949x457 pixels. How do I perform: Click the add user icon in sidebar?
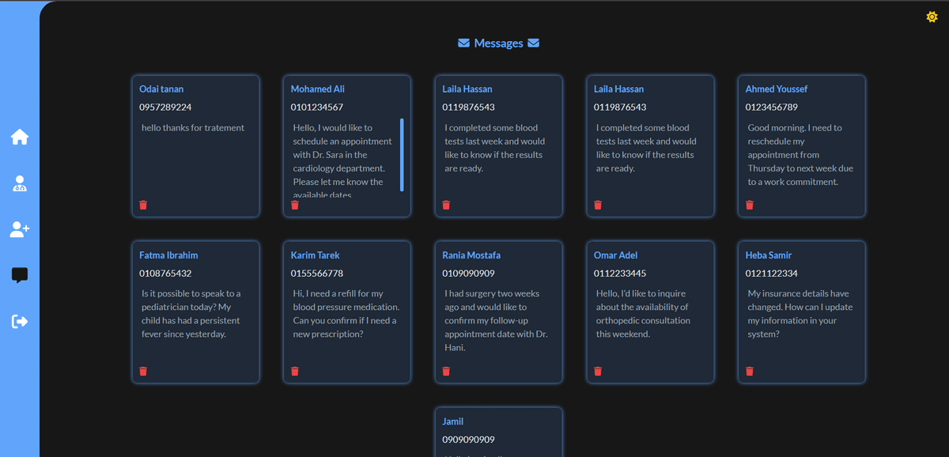[x=20, y=229]
